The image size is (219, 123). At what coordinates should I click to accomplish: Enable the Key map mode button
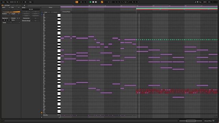pos(201,2)
